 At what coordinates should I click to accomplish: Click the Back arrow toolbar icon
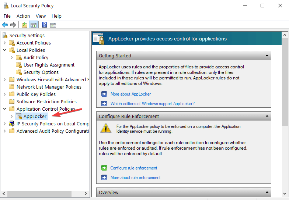5,25
